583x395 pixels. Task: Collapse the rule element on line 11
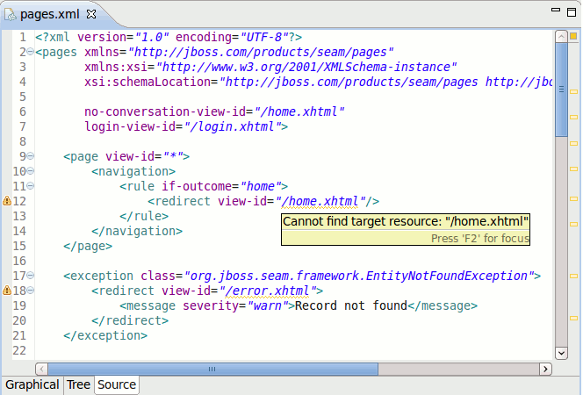tap(30, 186)
